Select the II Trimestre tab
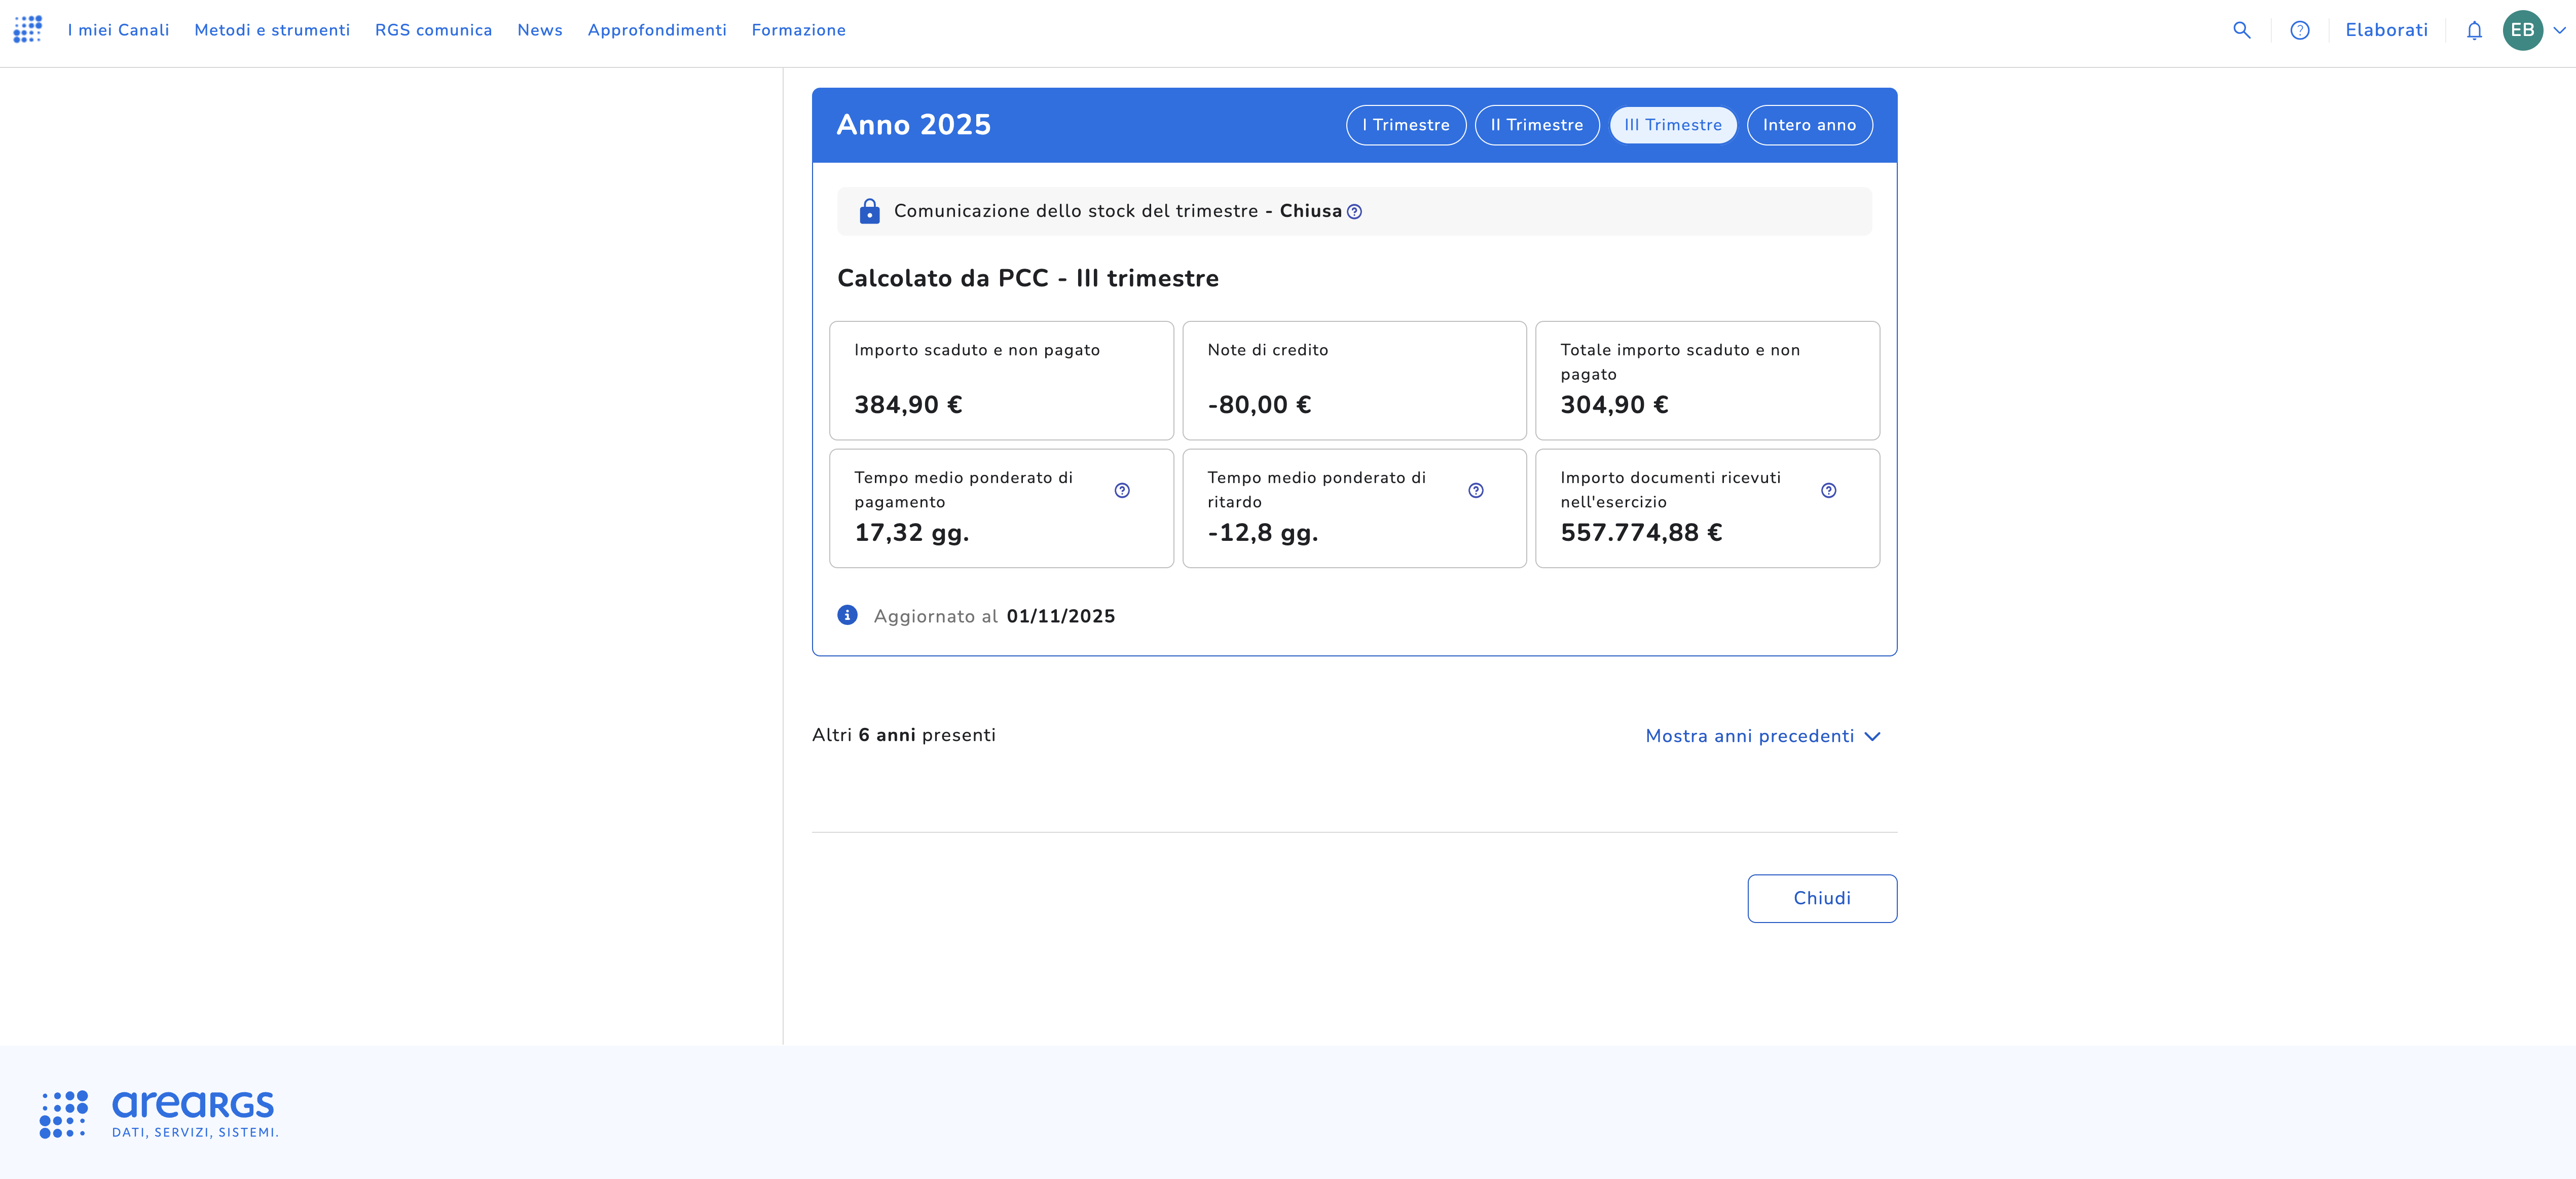 1536,125
